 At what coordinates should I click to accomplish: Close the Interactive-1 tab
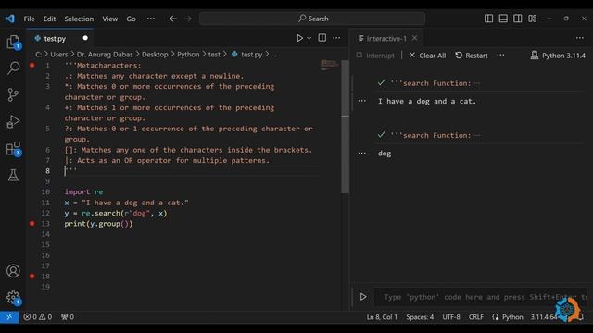tap(415, 38)
